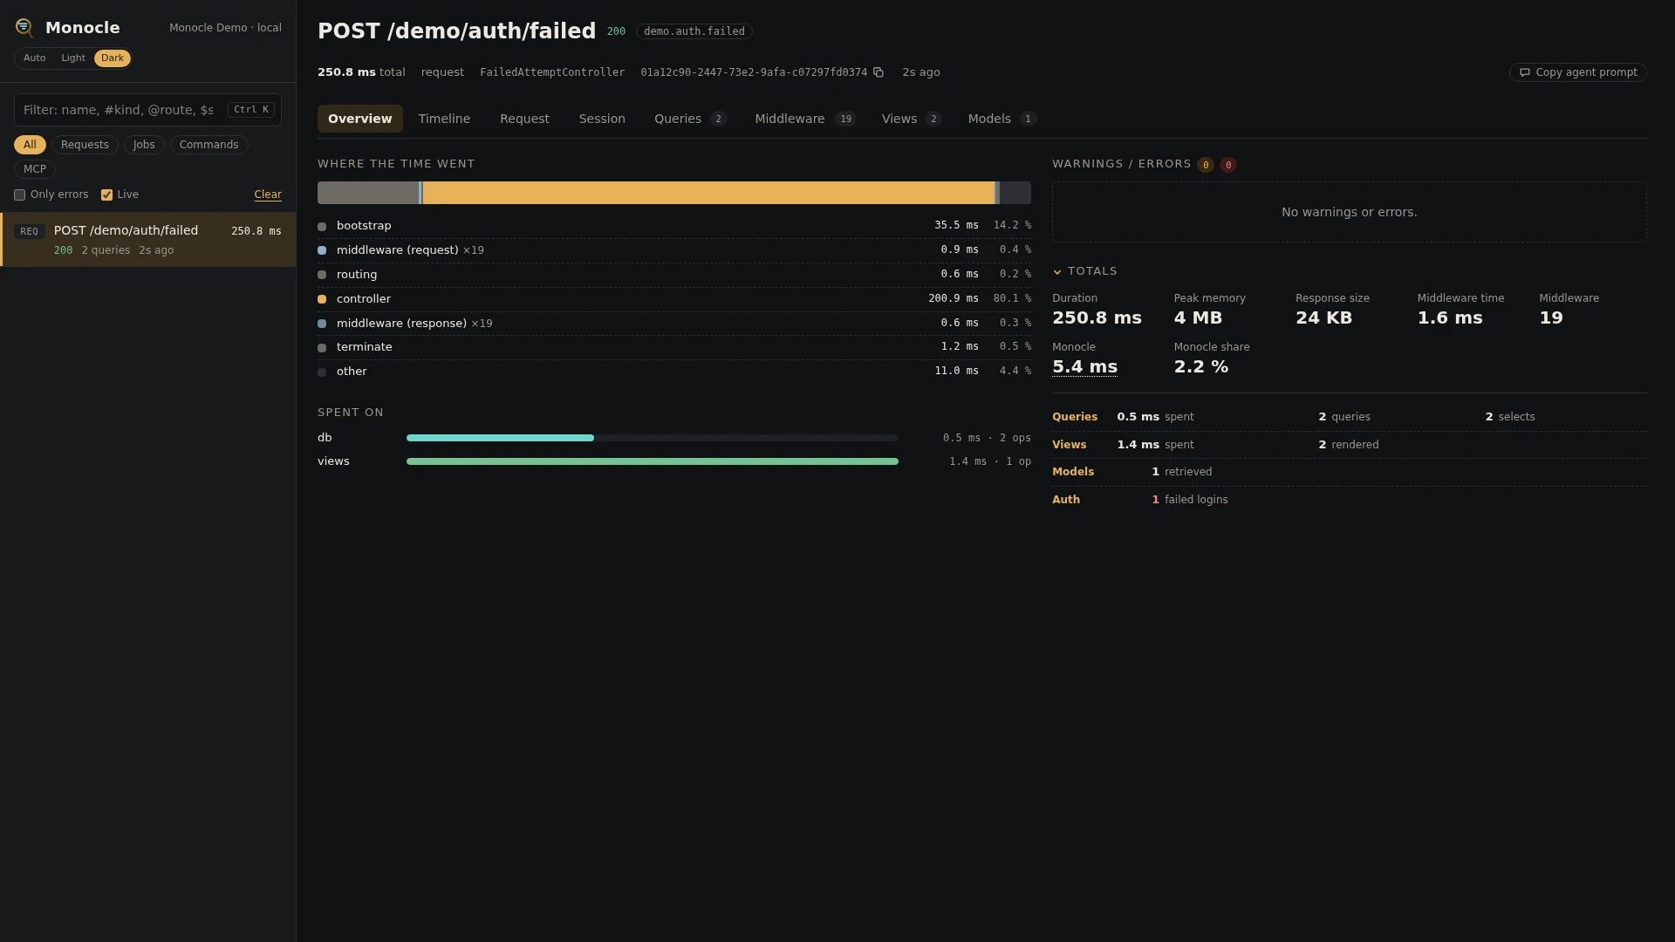Image resolution: width=1675 pixels, height=942 pixels.
Task: Open the Models totals link
Action: (x=1073, y=472)
